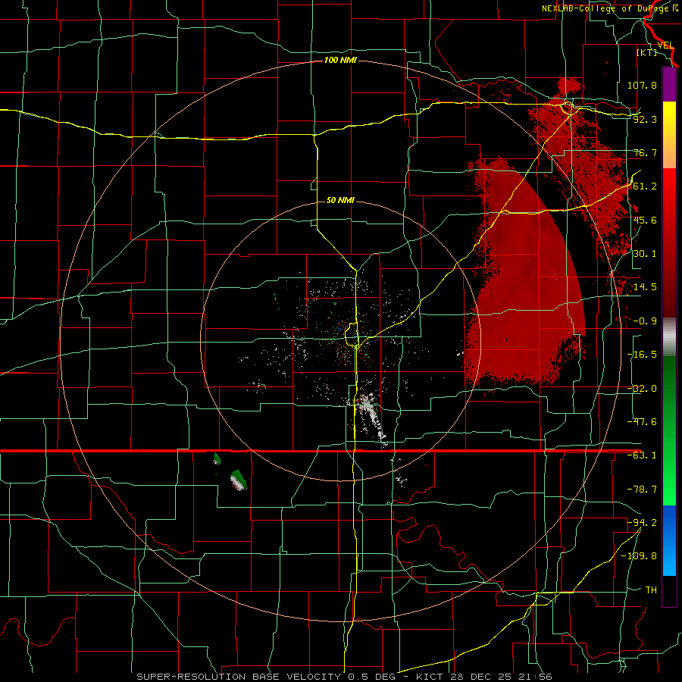Click the -32.0 legend value
Viewport: 682px width, 682px height.
[x=642, y=389]
